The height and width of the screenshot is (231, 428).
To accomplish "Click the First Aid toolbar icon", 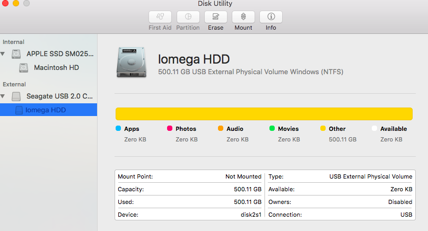I will click(160, 17).
